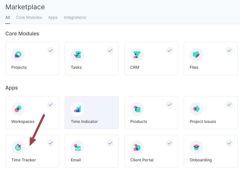Open the Workspaces app icon
This screenshot has width=240, height=172.
click(18, 109)
